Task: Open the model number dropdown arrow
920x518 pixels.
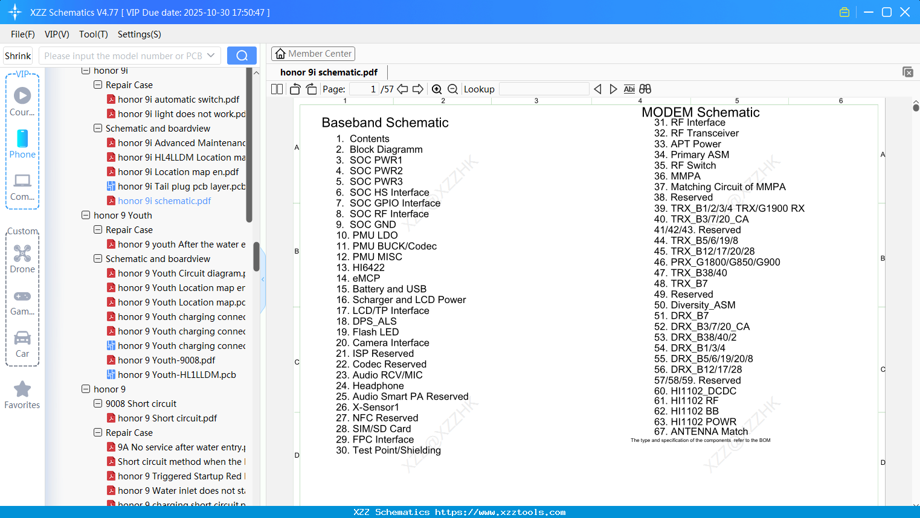Action: pyautogui.click(x=211, y=56)
